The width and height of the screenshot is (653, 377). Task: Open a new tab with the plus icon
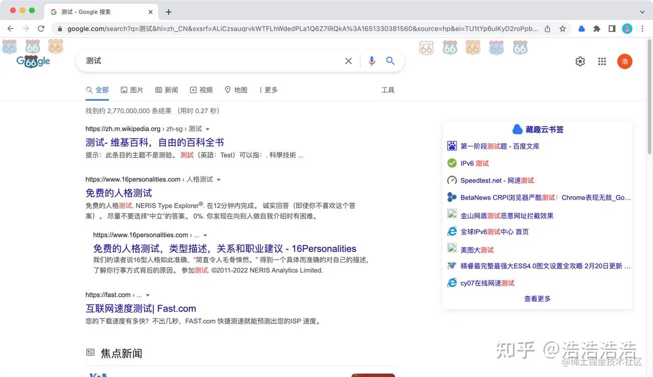pos(168,12)
